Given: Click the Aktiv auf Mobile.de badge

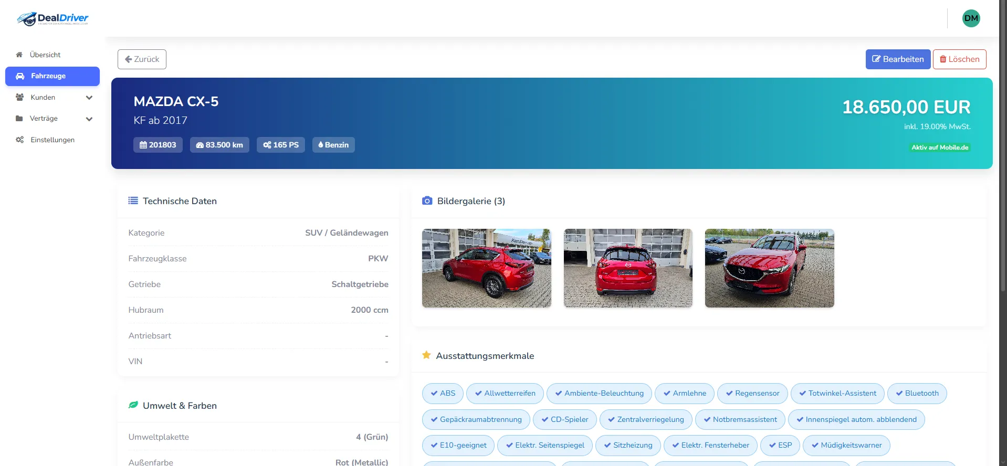Looking at the screenshot, I should click(940, 147).
